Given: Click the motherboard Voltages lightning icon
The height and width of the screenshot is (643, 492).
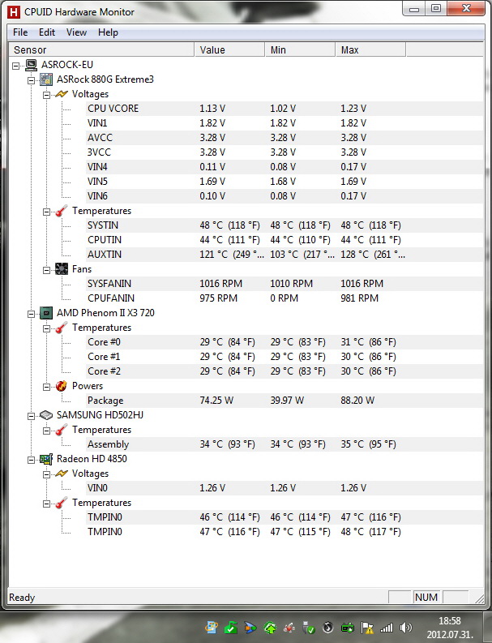Looking at the screenshot, I should (62, 94).
